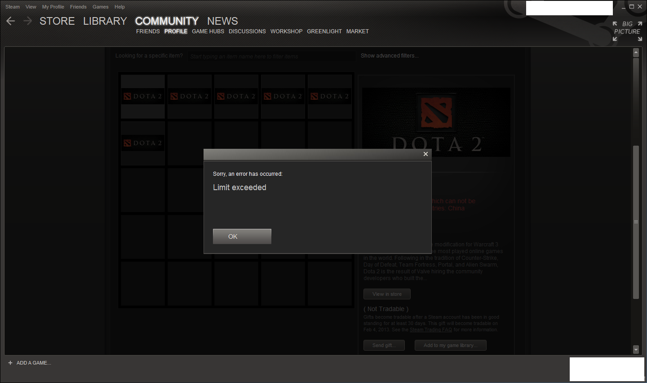The image size is (647, 383).
Task: Open the COMMUNITY section
Action: 167,21
